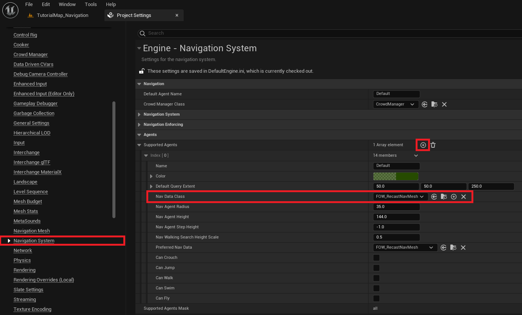The image size is (522, 315).
Task: Click the Nav Agent Step Height value
Action: pos(396,227)
